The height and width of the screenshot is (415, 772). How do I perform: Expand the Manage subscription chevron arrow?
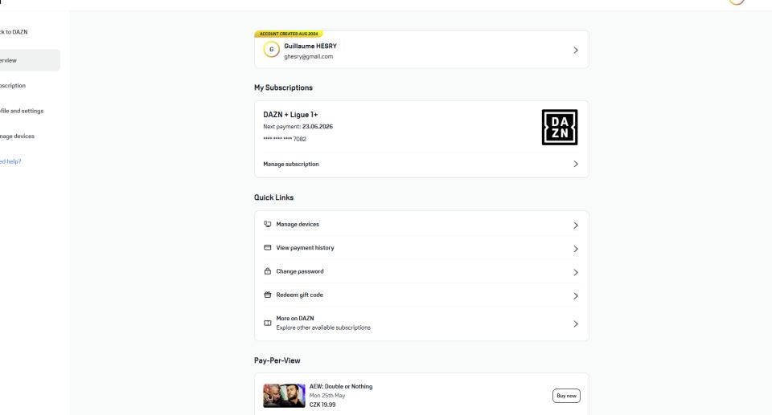pyautogui.click(x=576, y=164)
